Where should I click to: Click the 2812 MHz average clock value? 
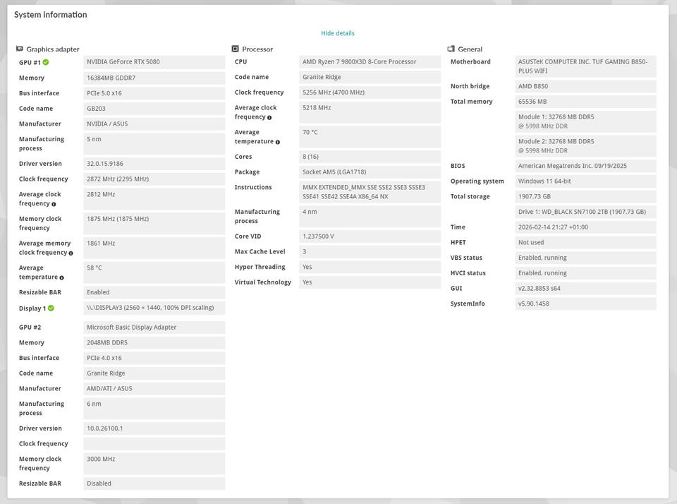point(154,199)
